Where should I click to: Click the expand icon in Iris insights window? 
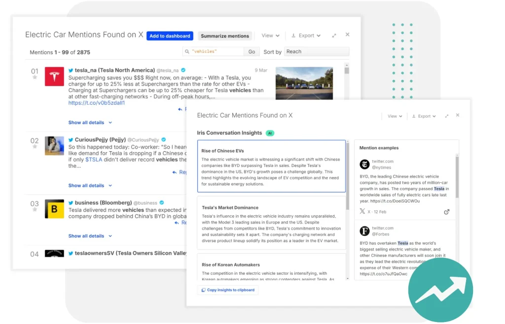point(446,116)
